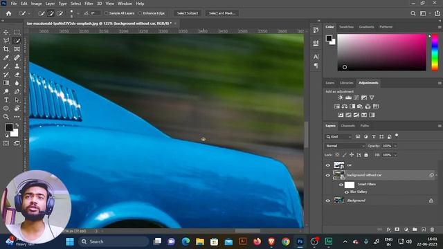Select the Hand tool
The height and width of the screenshot is (249, 443).
point(17,108)
